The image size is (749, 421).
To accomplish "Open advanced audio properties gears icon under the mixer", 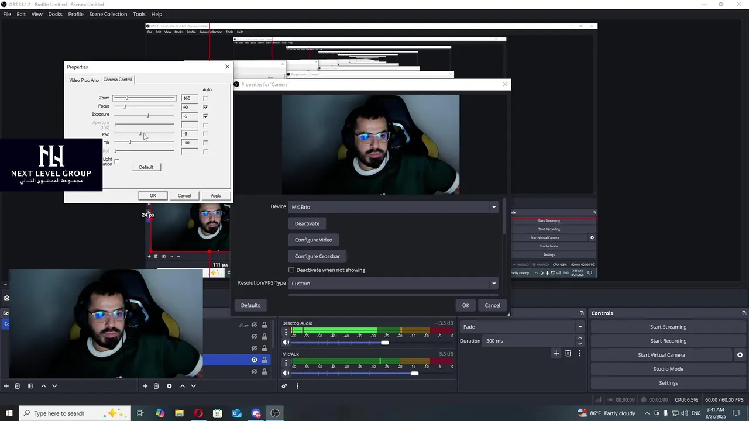I will click(284, 386).
